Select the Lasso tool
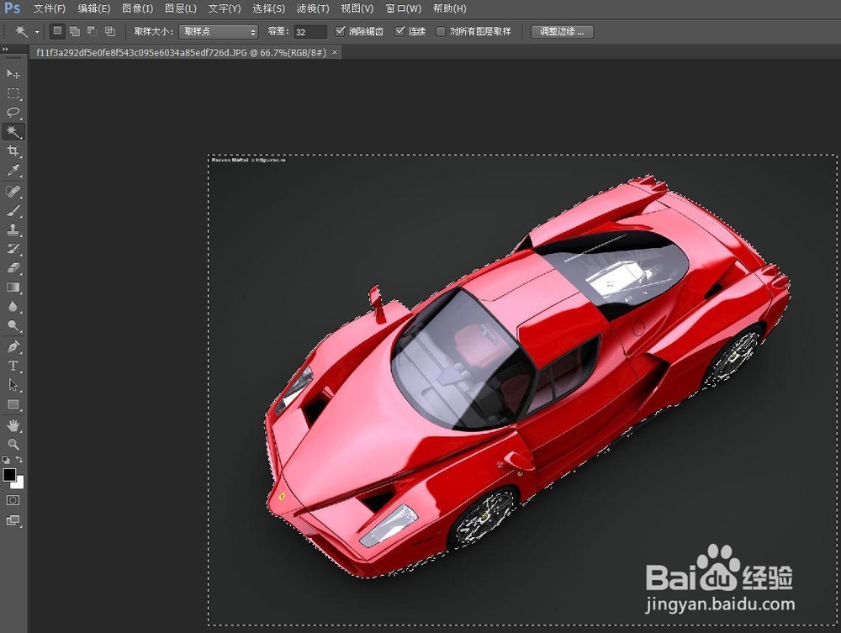Viewport: 841px width, 633px height. pos(13,112)
